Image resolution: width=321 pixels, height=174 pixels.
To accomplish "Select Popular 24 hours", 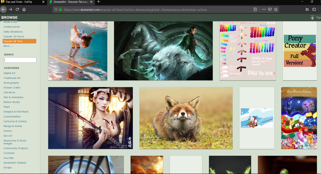I will [x=14, y=36].
